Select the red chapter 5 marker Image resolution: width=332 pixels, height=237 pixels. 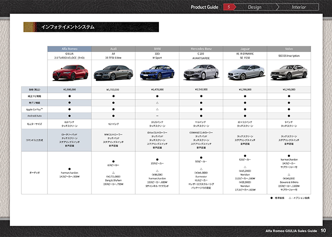coord(229,7)
